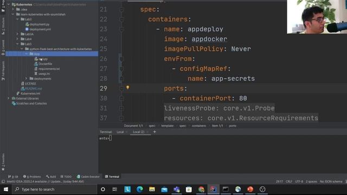Toggle fold marker on line 29 ports
Image resolution: width=347 pixels, height=195 pixels.
click(x=121, y=88)
